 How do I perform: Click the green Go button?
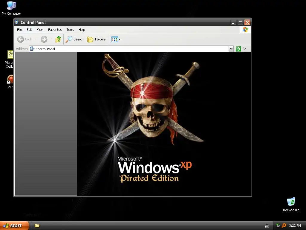point(241,49)
